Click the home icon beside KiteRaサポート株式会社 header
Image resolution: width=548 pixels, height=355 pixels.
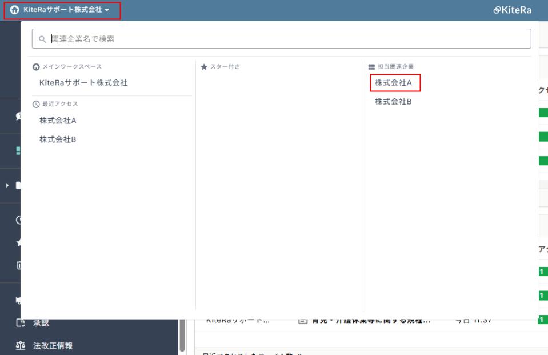(x=14, y=10)
